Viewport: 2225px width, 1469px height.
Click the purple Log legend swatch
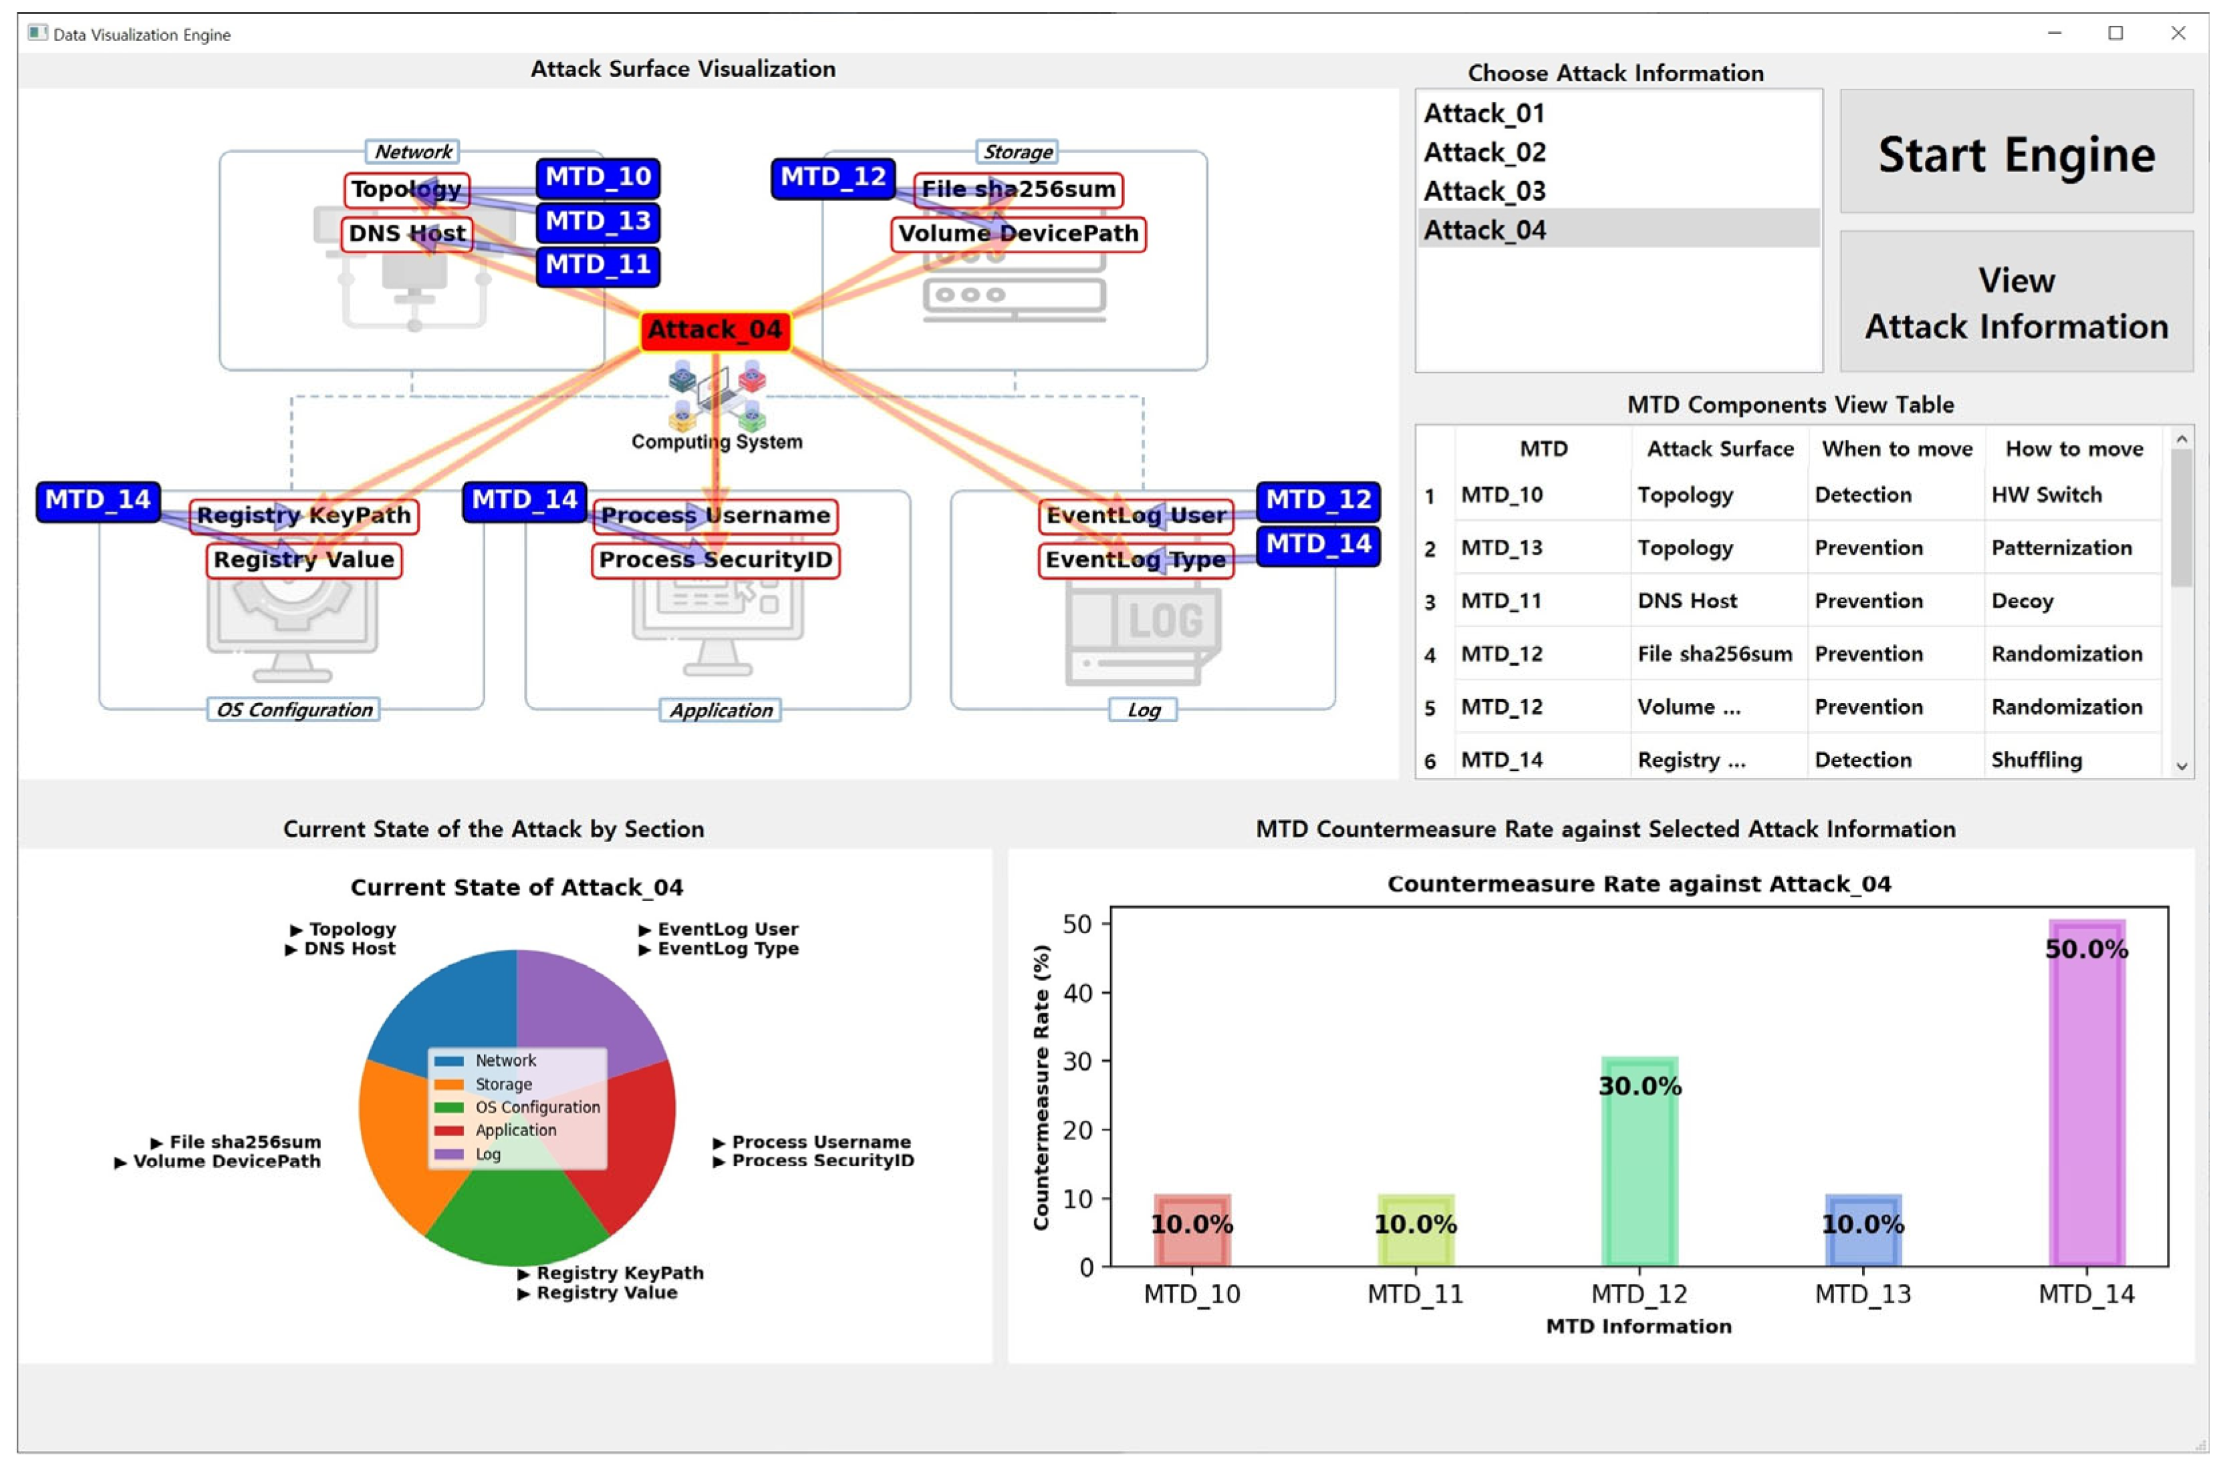(x=450, y=1154)
